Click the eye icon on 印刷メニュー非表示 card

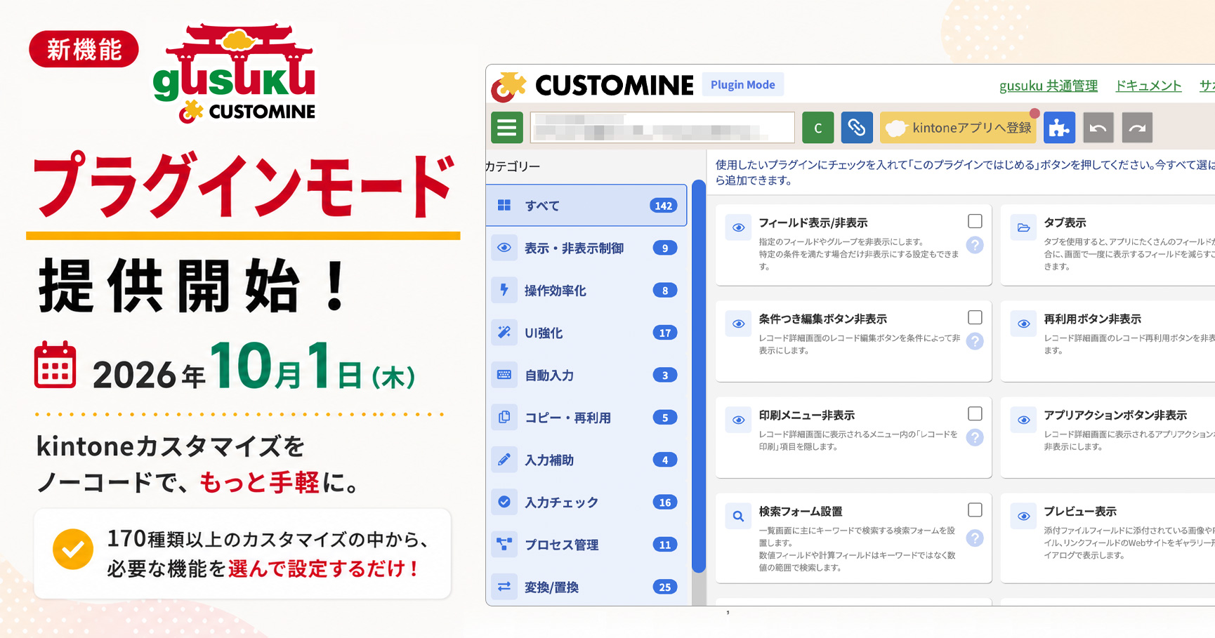click(x=738, y=420)
